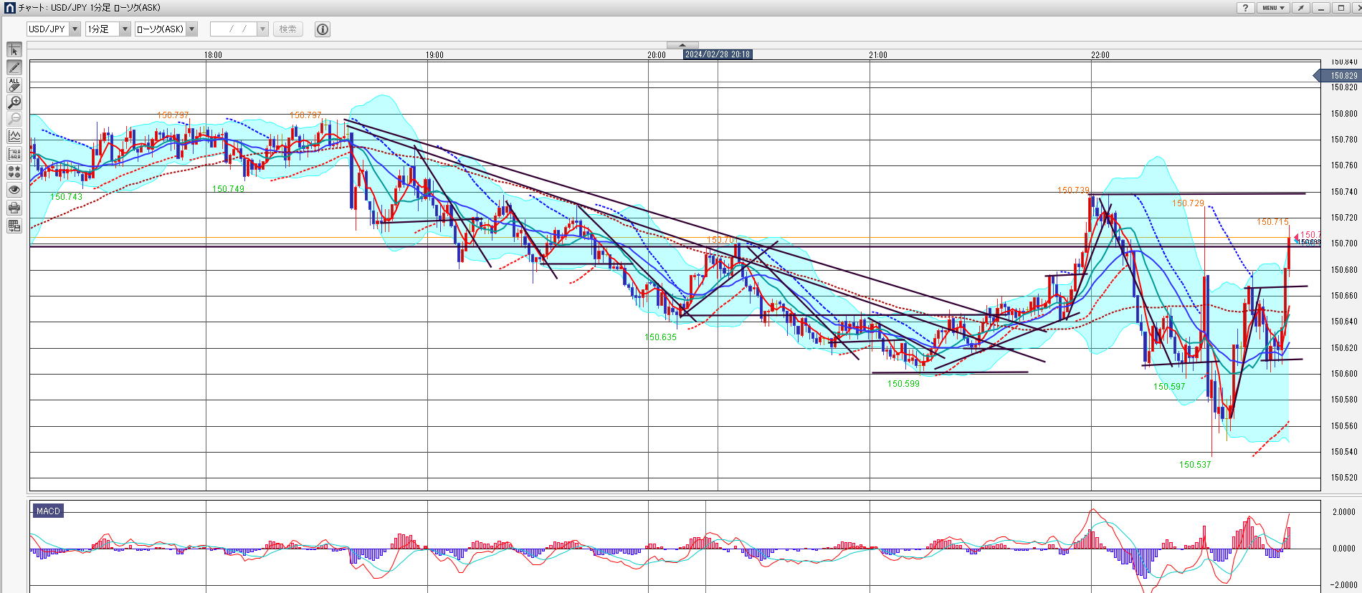Open the MENU dropdown in title bar
This screenshot has width=1362, height=593.
click(x=1273, y=8)
